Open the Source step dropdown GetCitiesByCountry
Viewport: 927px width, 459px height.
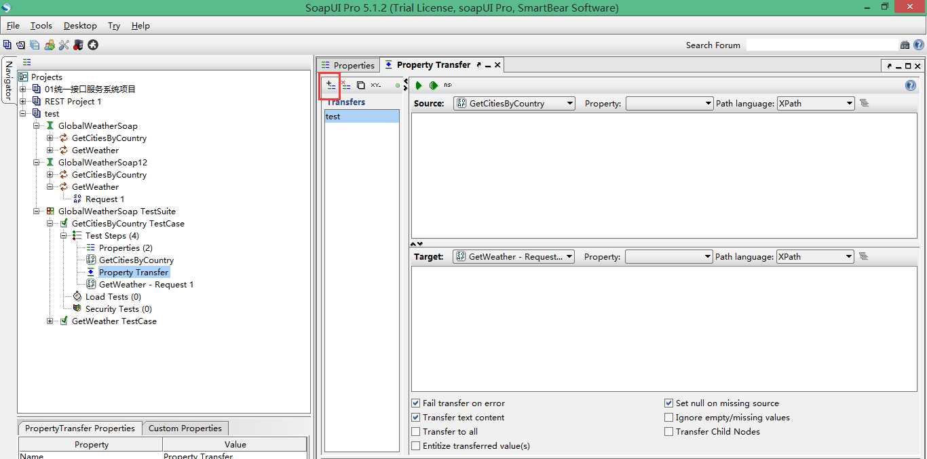tap(514, 103)
